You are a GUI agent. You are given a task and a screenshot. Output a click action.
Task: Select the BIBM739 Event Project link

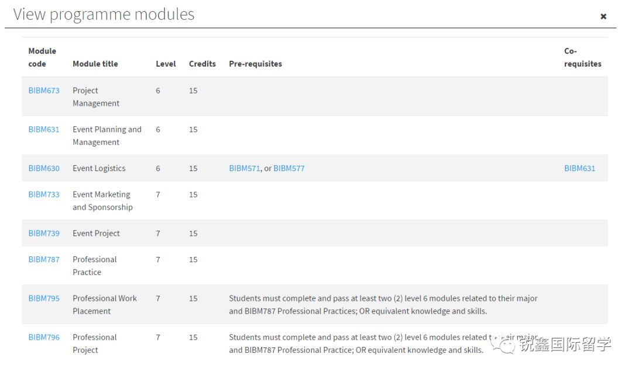[x=44, y=233]
